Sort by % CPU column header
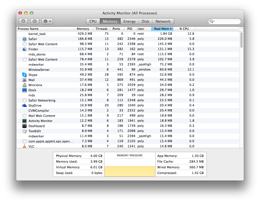The height and width of the screenshot is (203, 260). pos(184,29)
